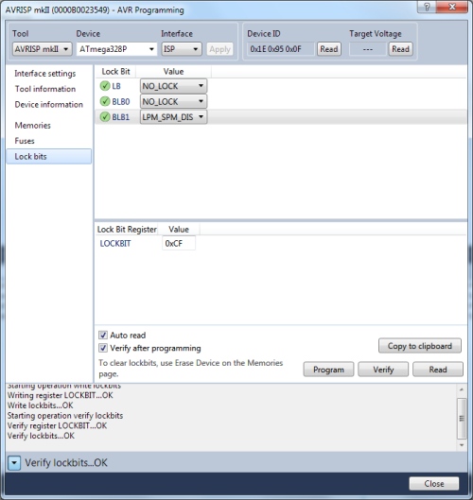Screen dimensions: 473x500
Task: Click the green check icon beside BLB1
Action: pyautogui.click(x=105, y=117)
